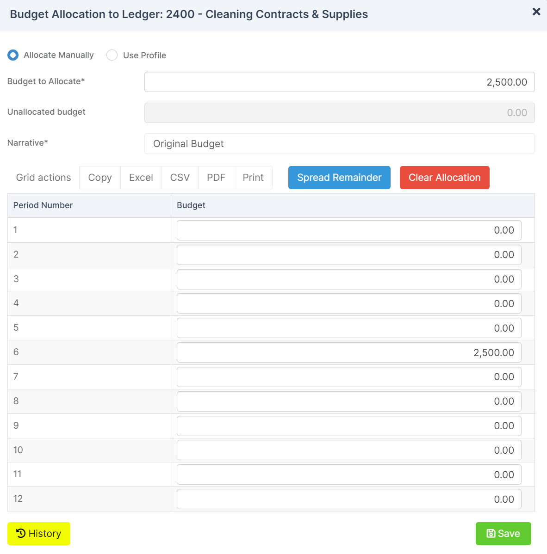
Task: Export the grid to Excel
Action: (x=141, y=177)
